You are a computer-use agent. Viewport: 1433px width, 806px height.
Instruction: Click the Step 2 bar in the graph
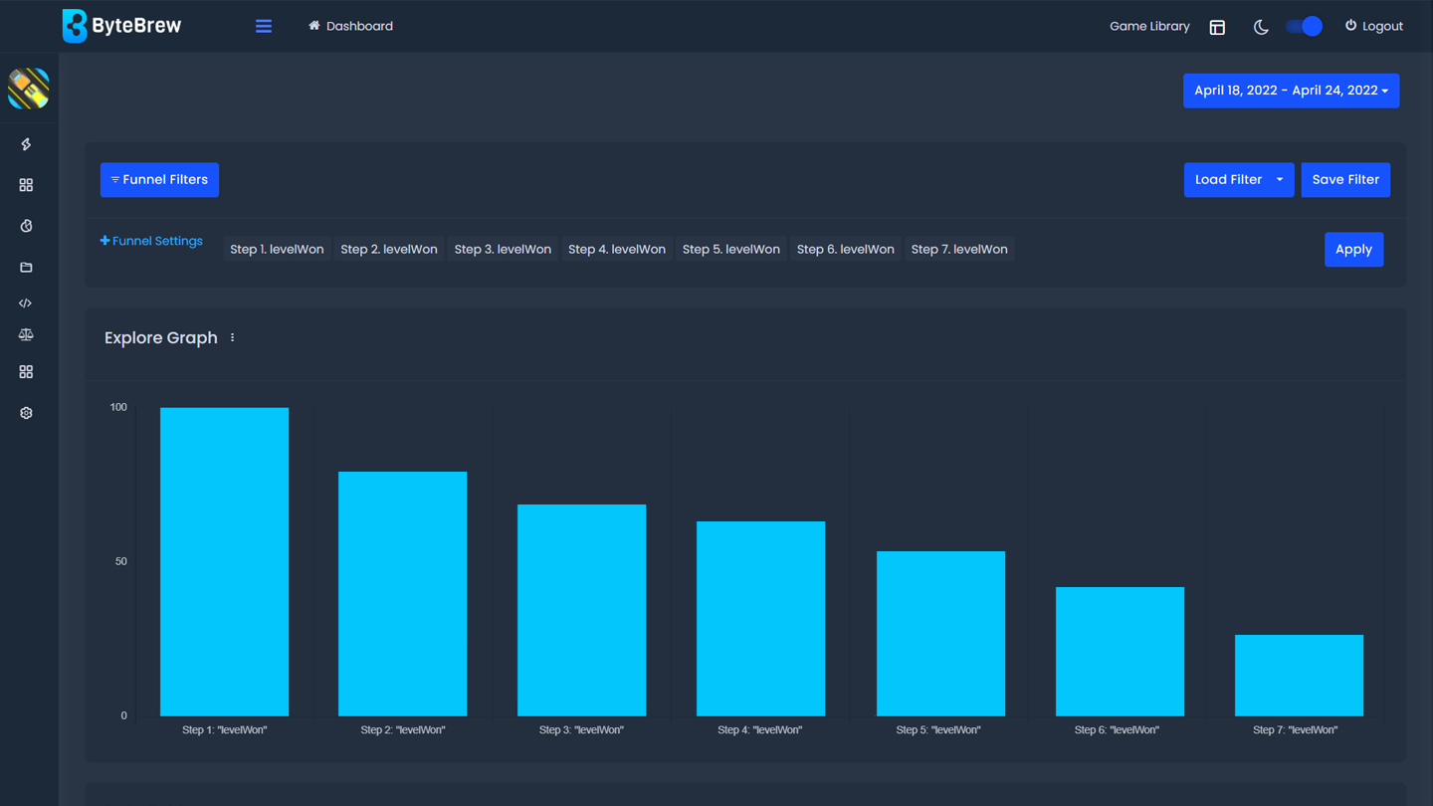click(403, 594)
